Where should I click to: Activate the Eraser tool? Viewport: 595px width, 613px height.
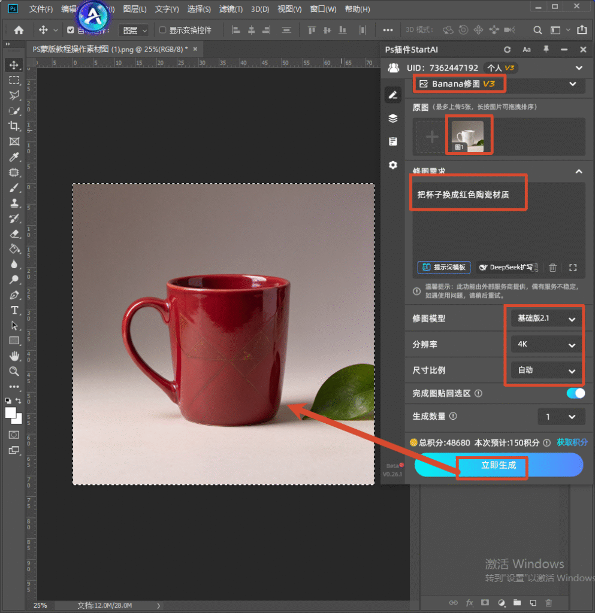pos(14,234)
